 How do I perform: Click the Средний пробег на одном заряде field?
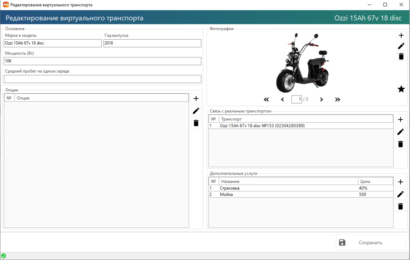[102, 79]
